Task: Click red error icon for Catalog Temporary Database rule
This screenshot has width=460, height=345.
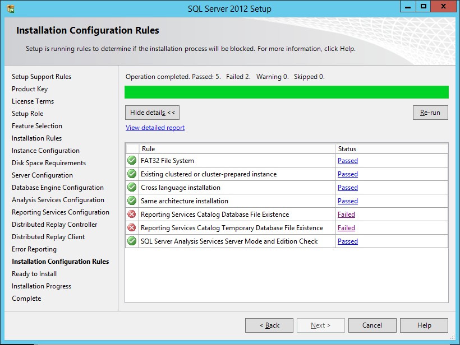Action: coord(132,227)
